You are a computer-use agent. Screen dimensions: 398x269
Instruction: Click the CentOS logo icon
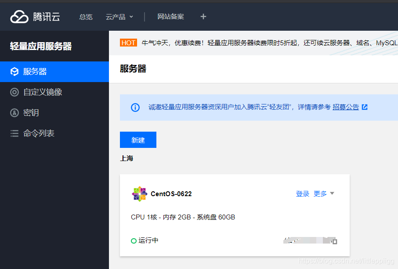point(139,194)
